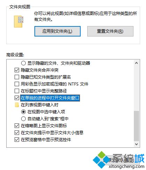Uncheck 在缩略图上显示文件图标 checkbox
Viewport: 146px width, 170px height.
click(17, 126)
